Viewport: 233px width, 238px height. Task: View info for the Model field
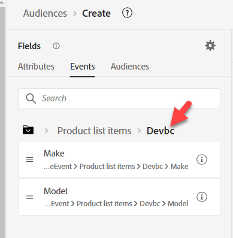click(202, 197)
